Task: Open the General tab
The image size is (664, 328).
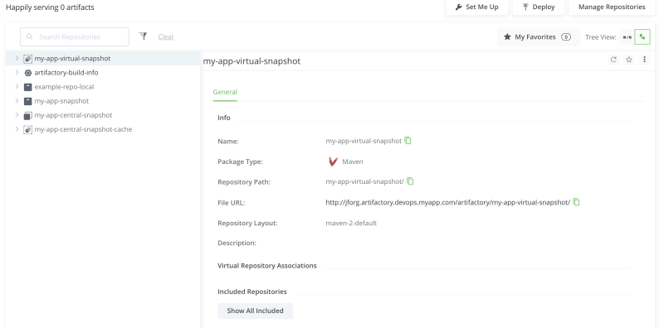Action: tap(225, 92)
